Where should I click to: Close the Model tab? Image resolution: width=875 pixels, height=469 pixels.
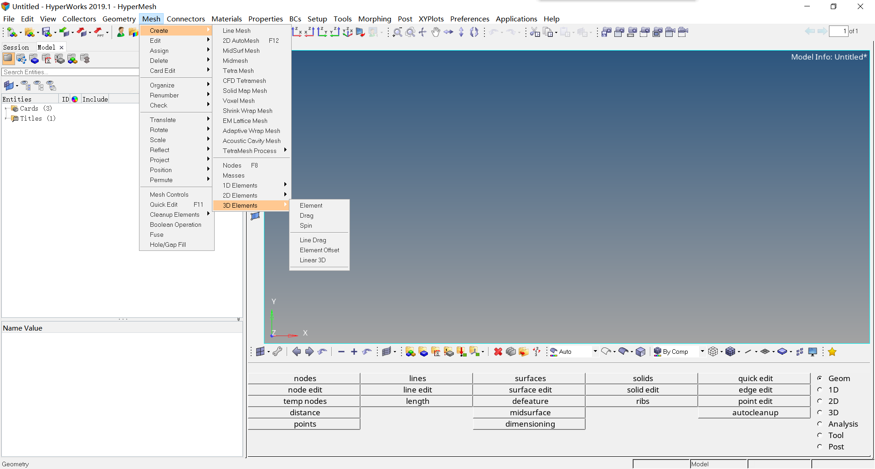[62, 47]
